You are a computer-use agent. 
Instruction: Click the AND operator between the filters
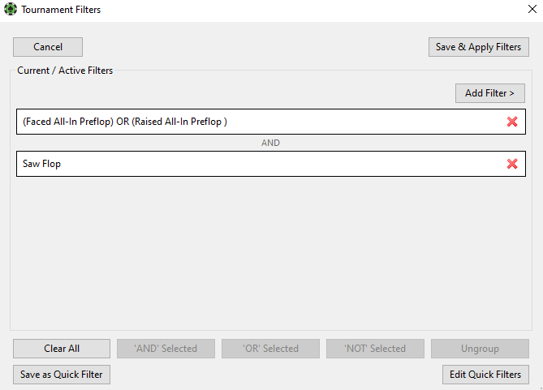click(x=270, y=143)
